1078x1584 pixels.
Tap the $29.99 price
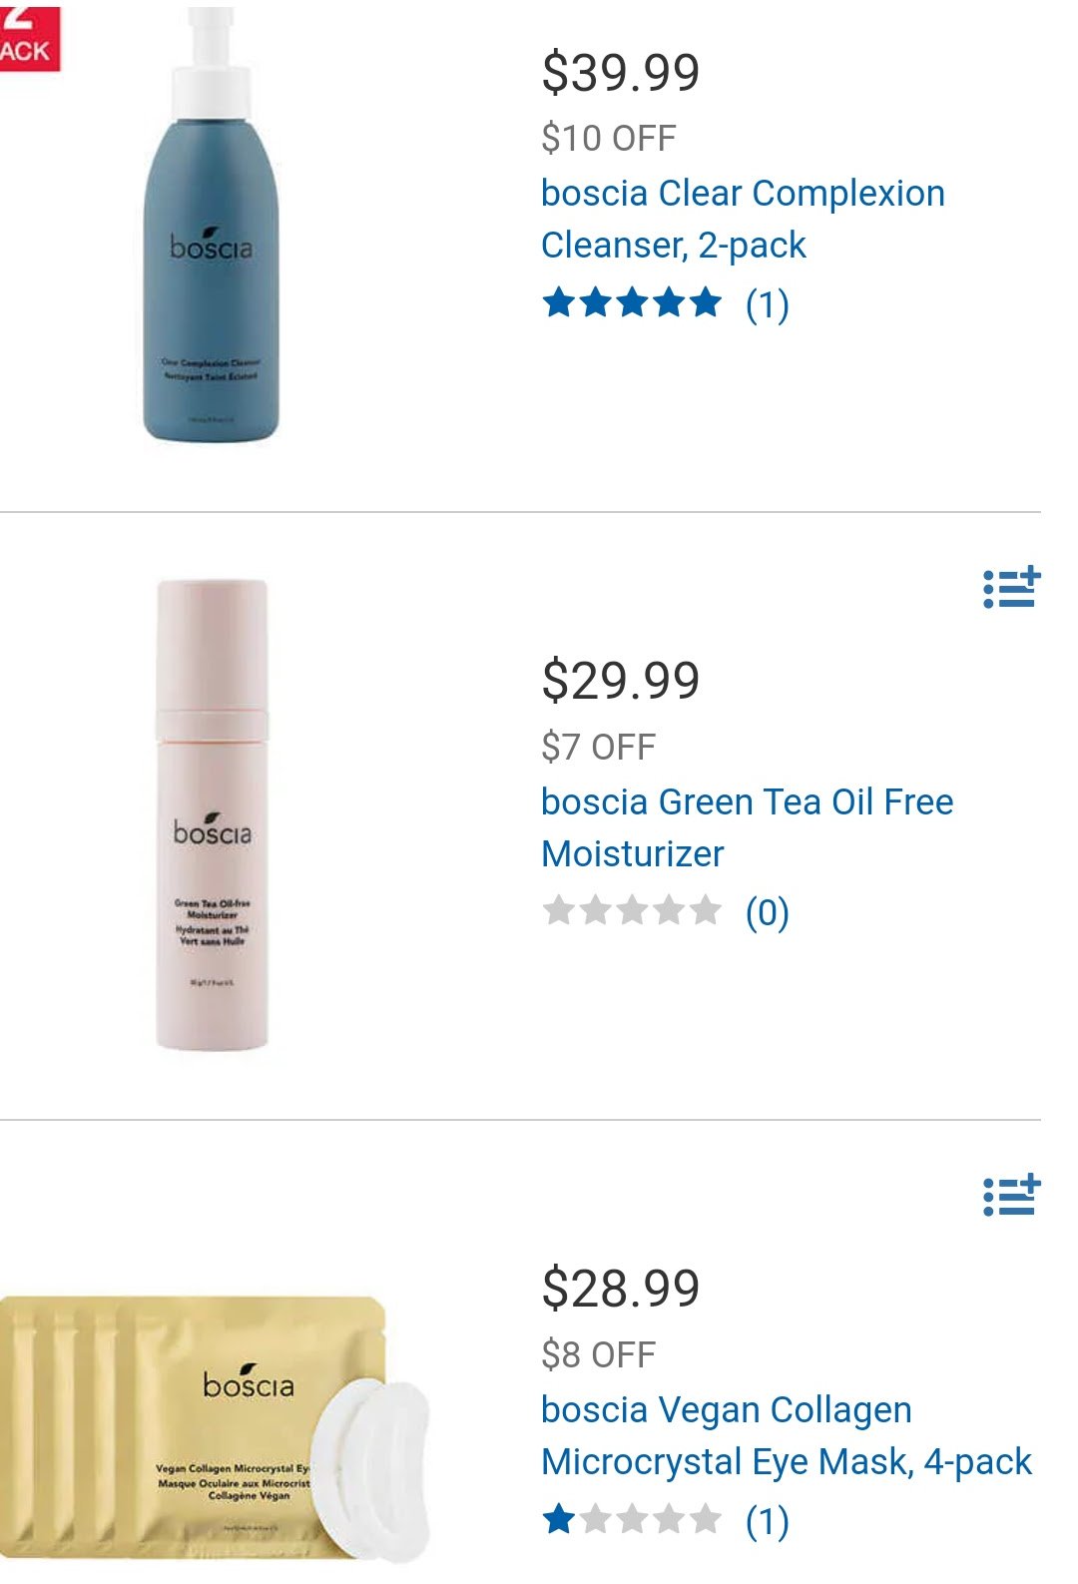[620, 681]
